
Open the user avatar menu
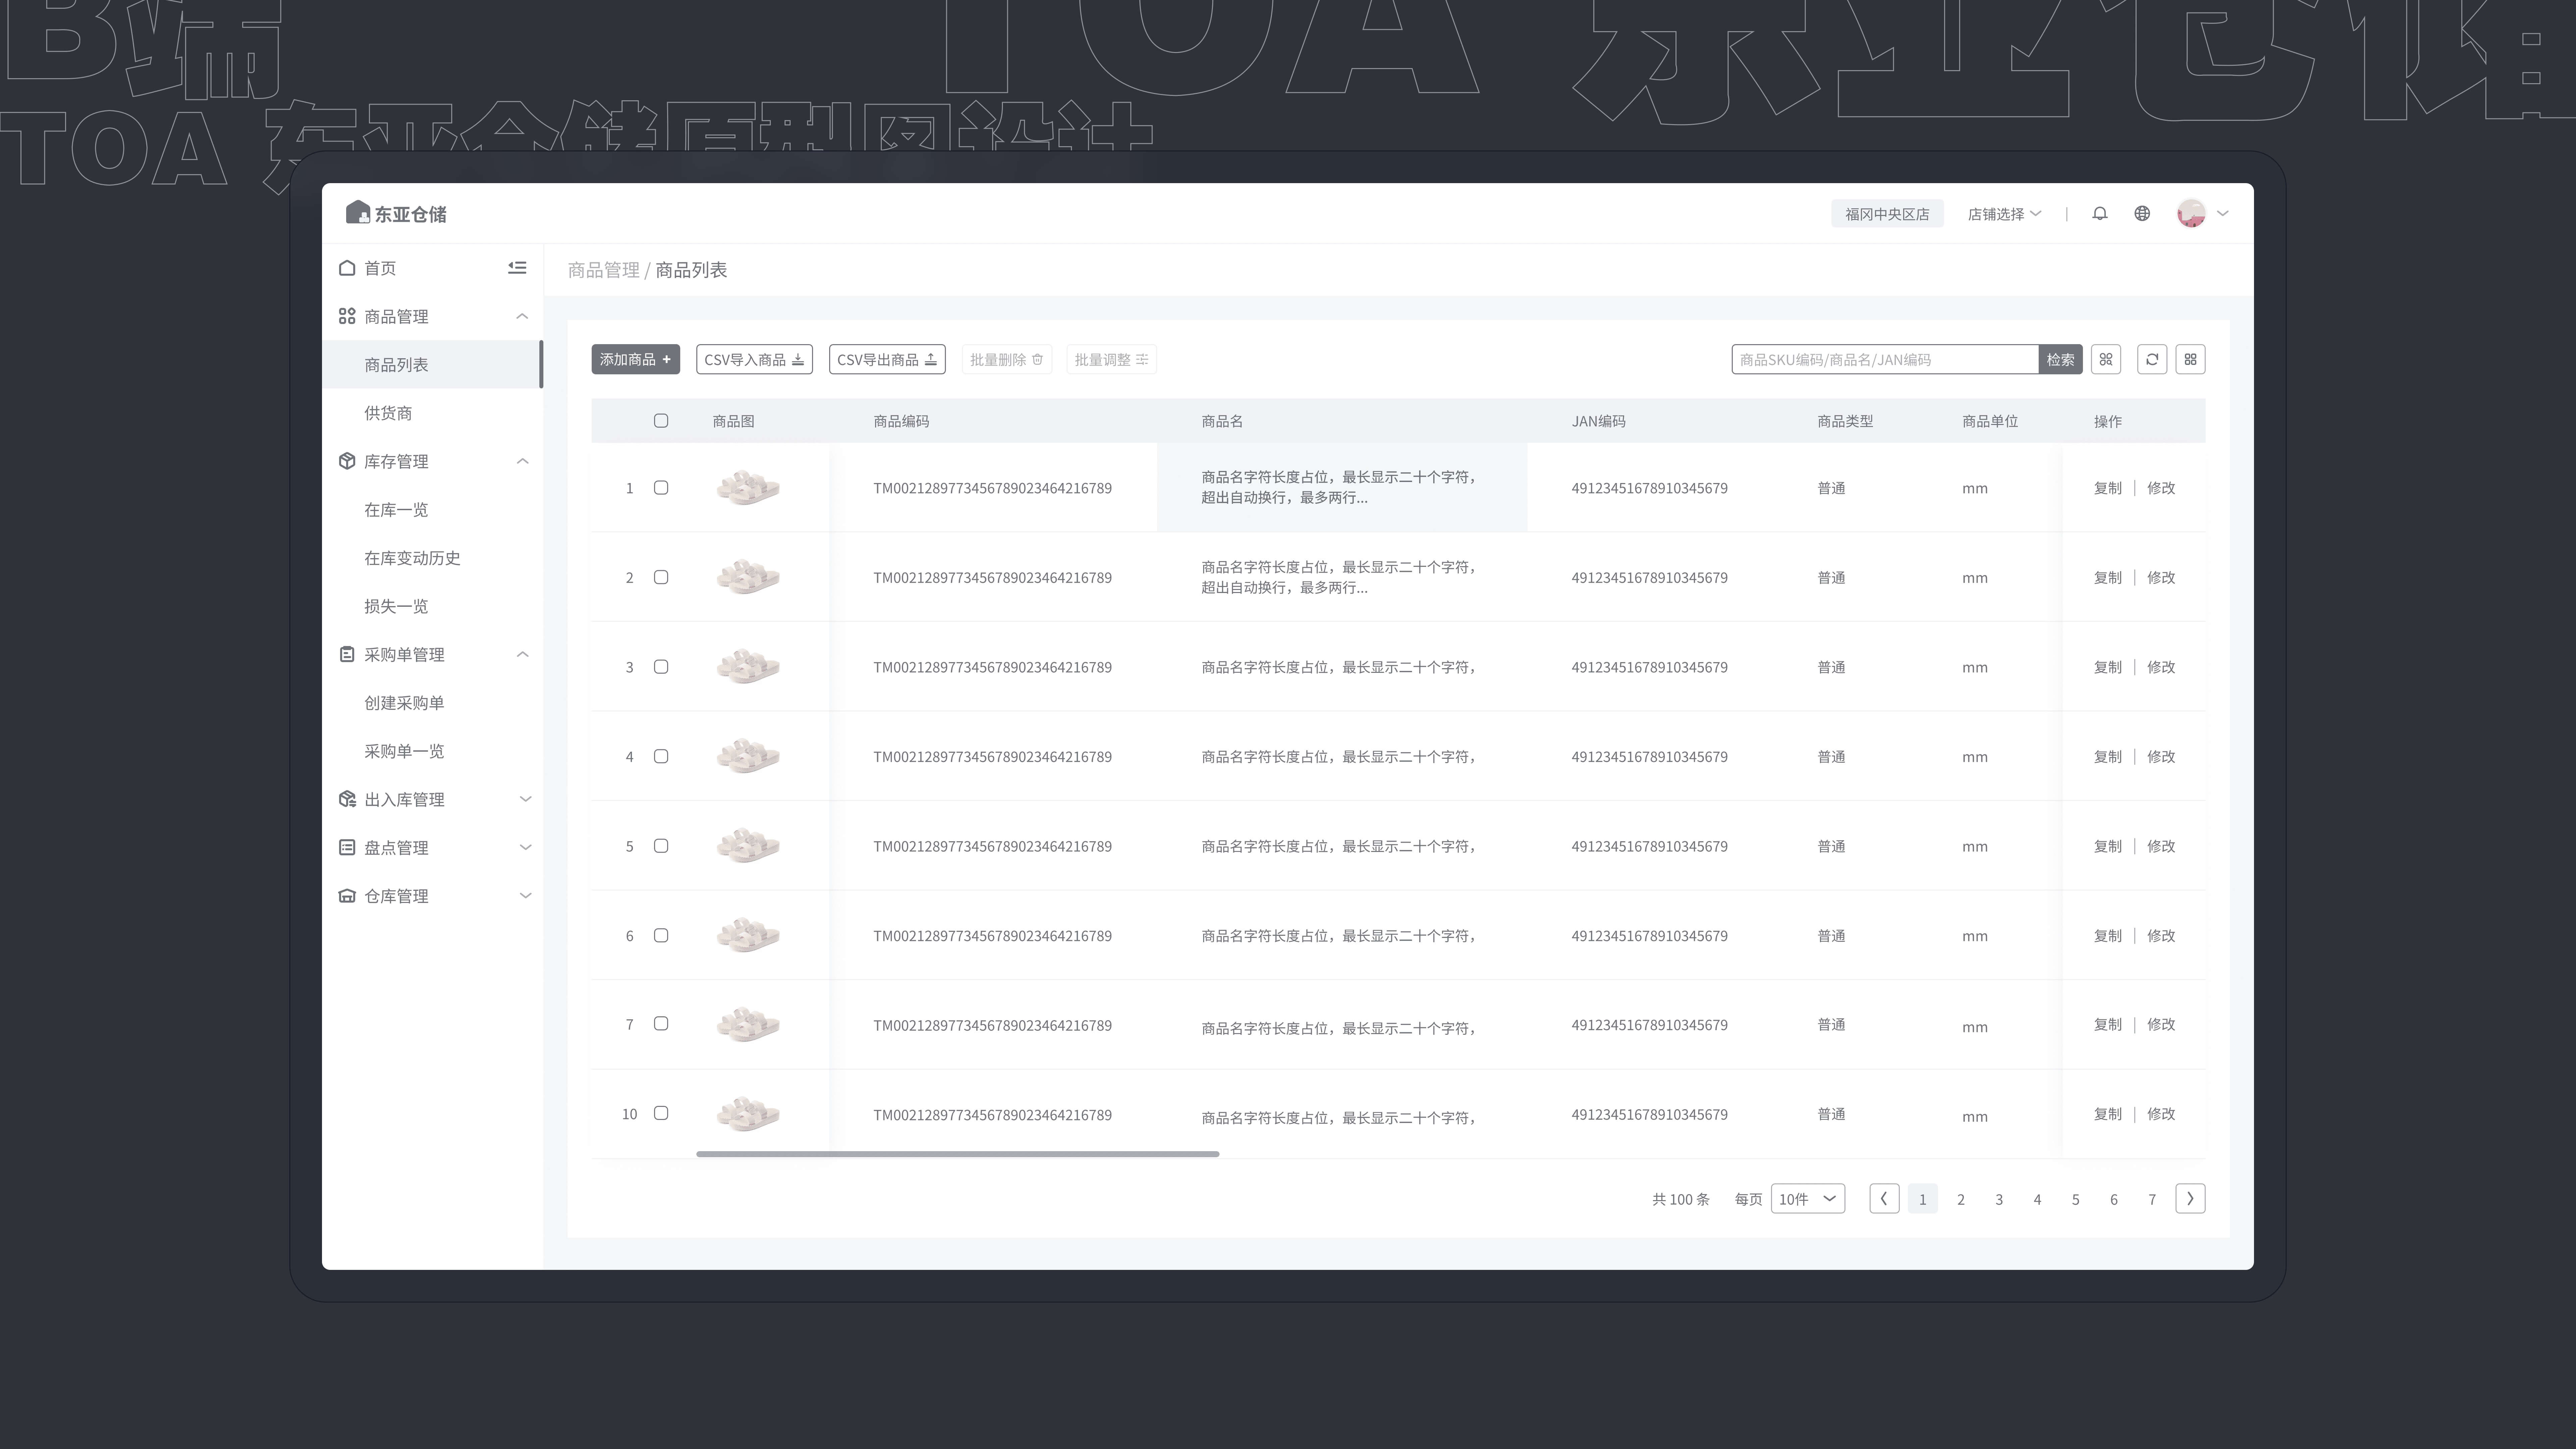pos(2191,213)
